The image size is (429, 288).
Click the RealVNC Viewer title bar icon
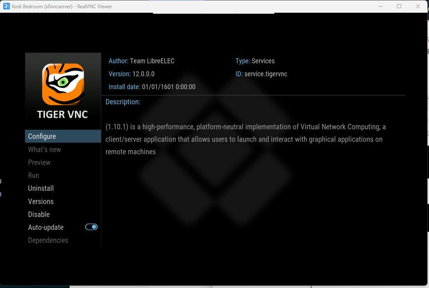(x=6, y=6)
